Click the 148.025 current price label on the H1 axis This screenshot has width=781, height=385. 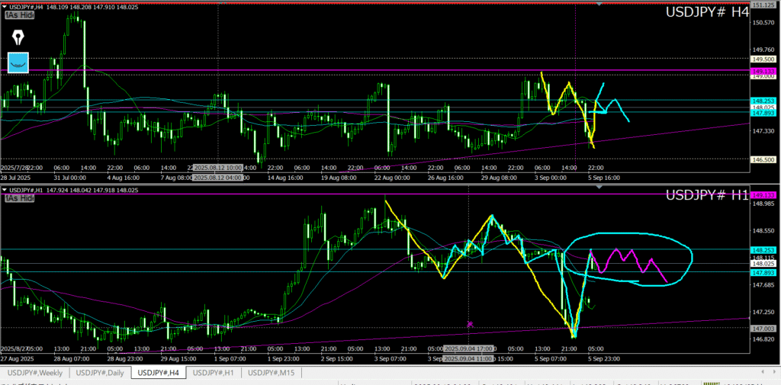763,264
